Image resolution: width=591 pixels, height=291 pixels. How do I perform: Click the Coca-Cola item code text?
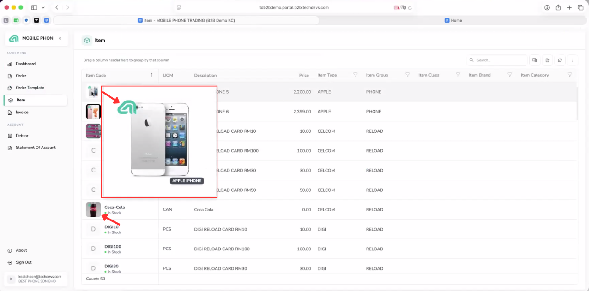click(115, 207)
